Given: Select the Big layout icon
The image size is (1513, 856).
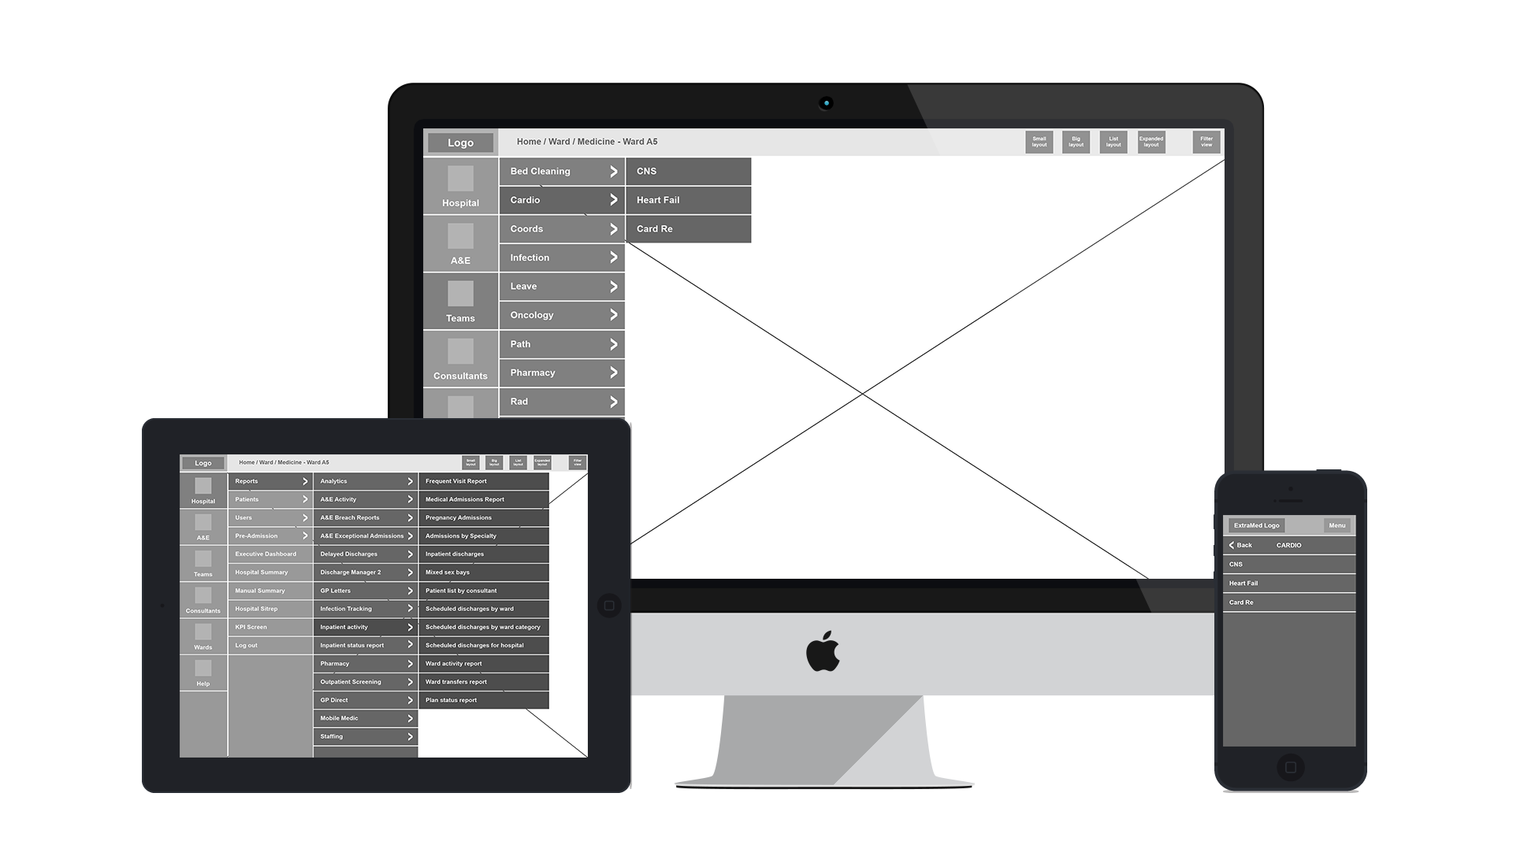Looking at the screenshot, I should tap(1075, 143).
